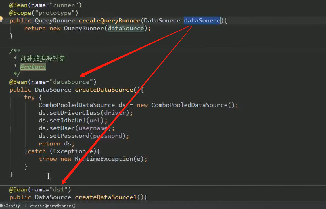
Task: Click the setDriverClass method call
Action: tap(75, 113)
